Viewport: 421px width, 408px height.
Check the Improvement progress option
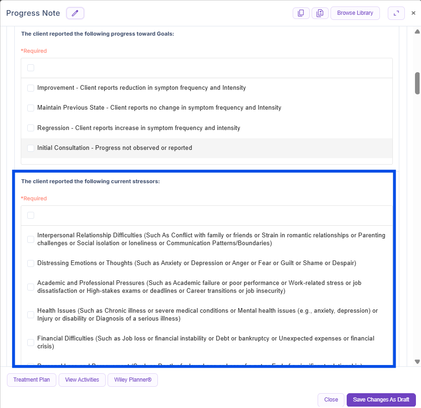30,88
